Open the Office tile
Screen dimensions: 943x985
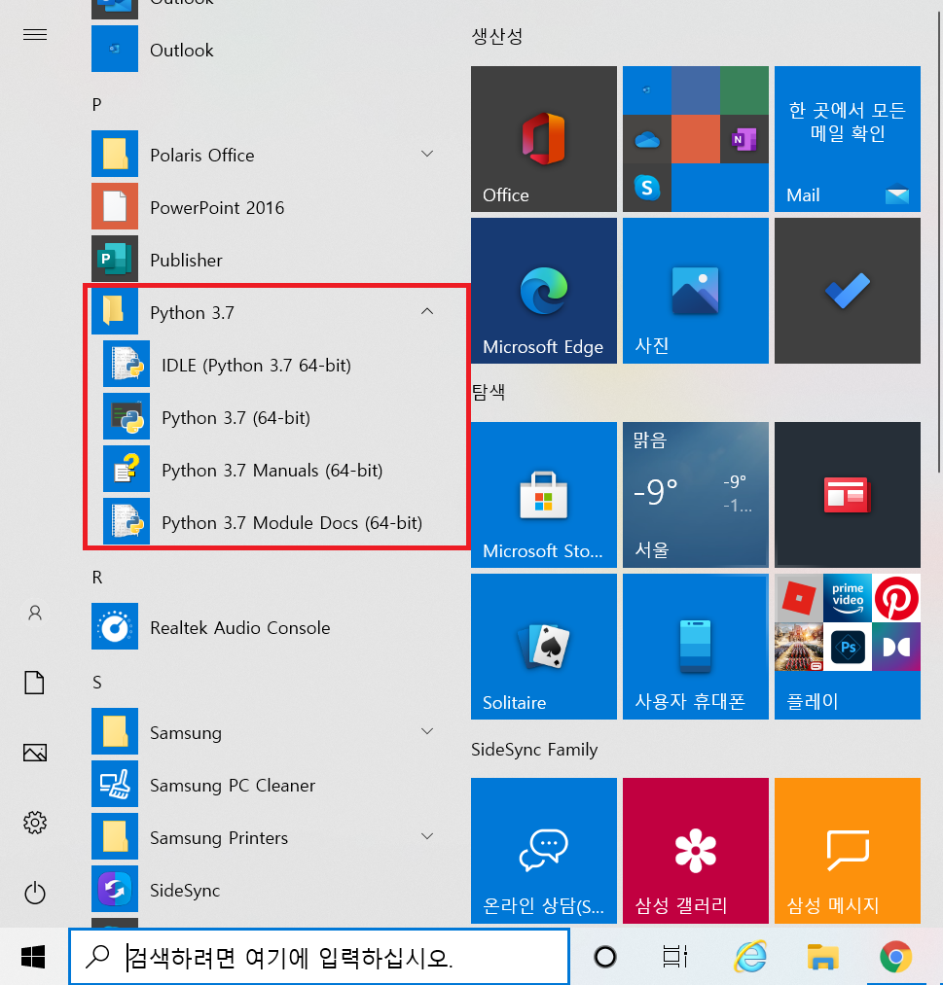pyautogui.click(x=544, y=139)
